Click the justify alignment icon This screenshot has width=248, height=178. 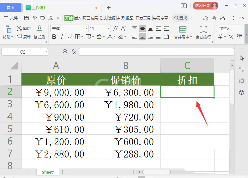click(158, 37)
